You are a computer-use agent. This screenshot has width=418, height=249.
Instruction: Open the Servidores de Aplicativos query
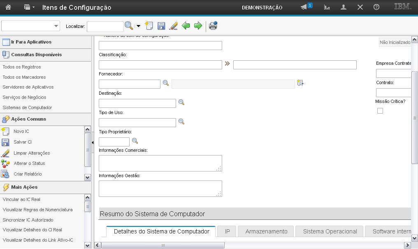[28, 87]
